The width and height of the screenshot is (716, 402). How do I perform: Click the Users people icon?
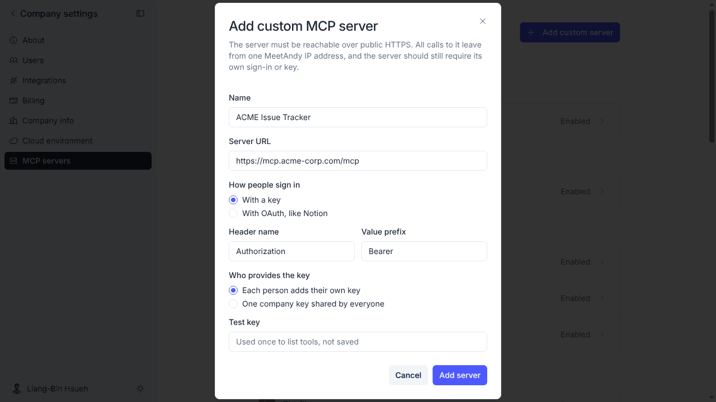pos(13,60)
